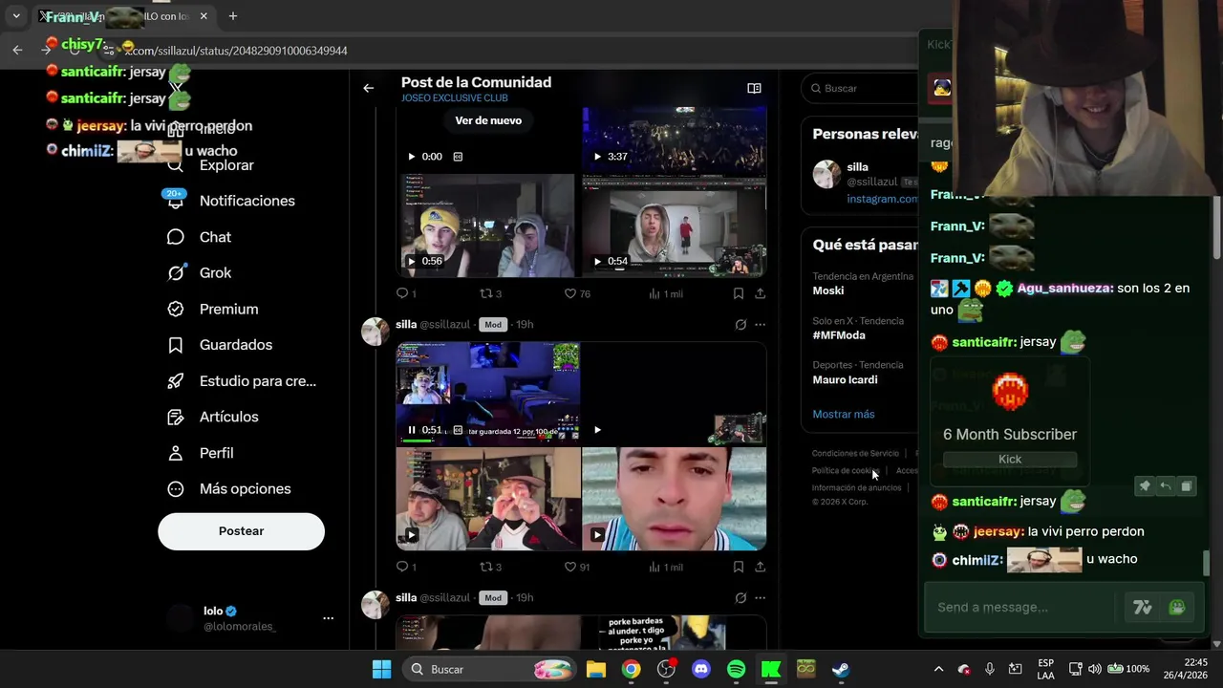This screenshot has height=688, width=1223.
Task: Show hidden system tray icons
Action: (x=938, y=669)
